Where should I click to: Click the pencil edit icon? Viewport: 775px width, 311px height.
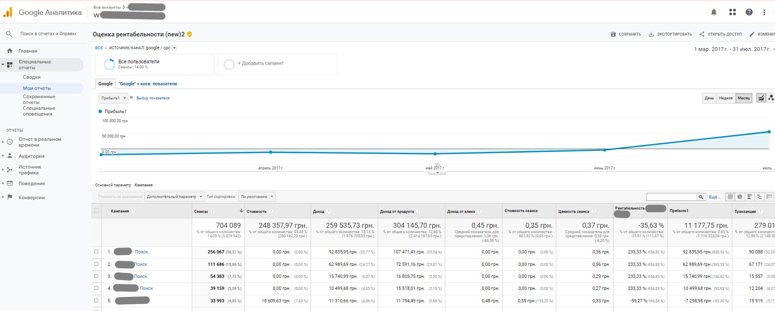coord(752,34)
